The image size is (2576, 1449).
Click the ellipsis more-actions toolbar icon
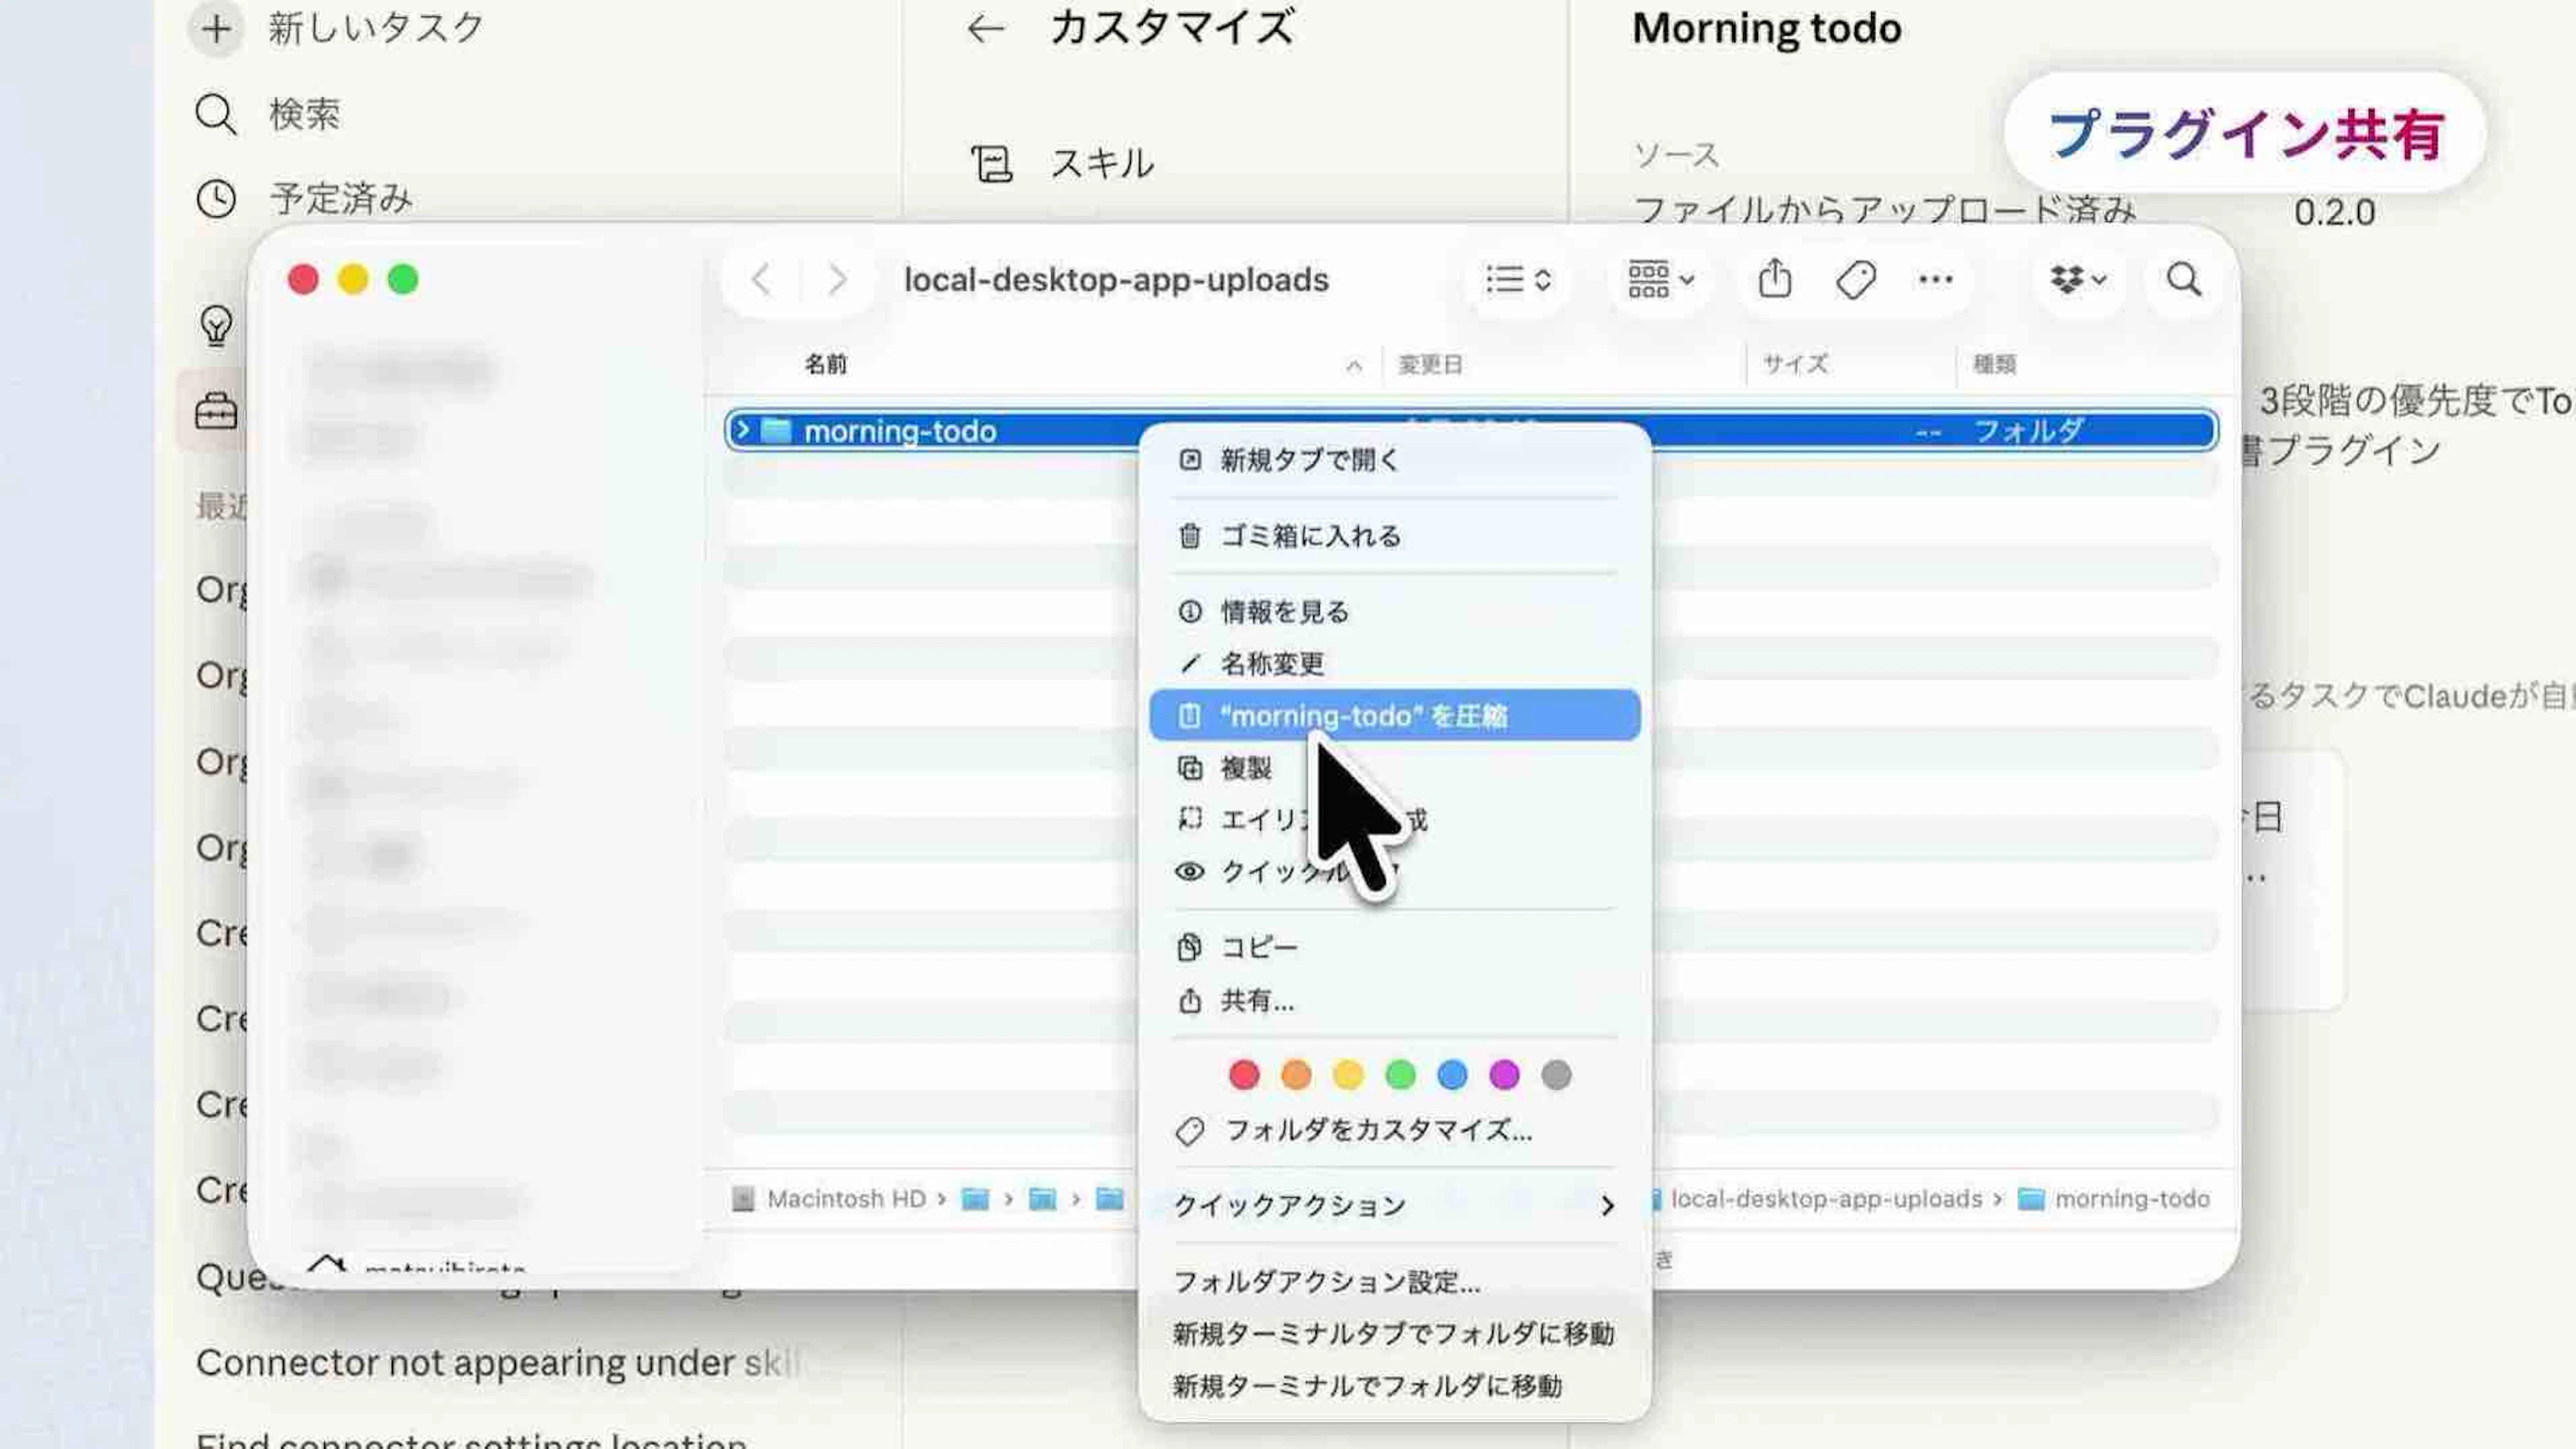(1935, 279)
